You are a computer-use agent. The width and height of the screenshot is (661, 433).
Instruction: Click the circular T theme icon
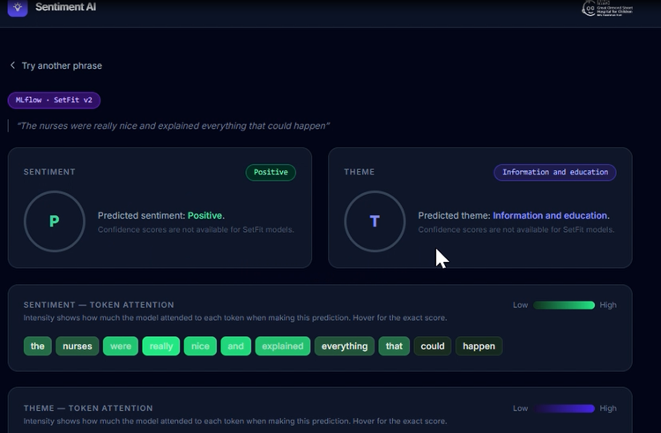375,221
